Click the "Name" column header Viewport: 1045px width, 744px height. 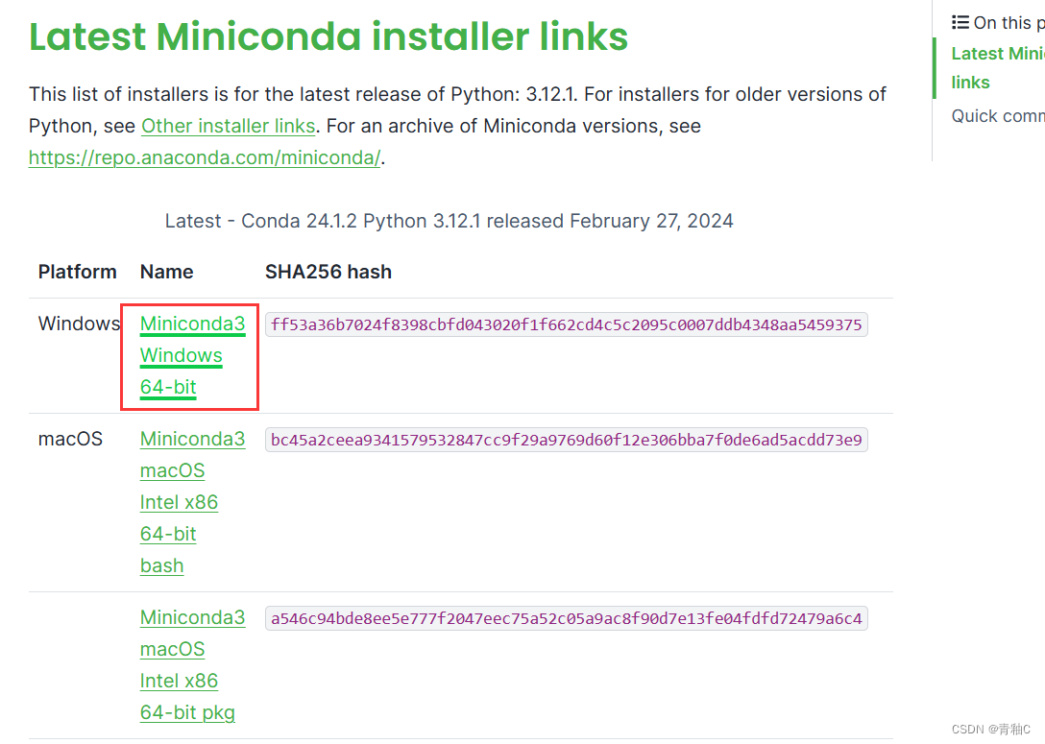[x=166, y=272]
